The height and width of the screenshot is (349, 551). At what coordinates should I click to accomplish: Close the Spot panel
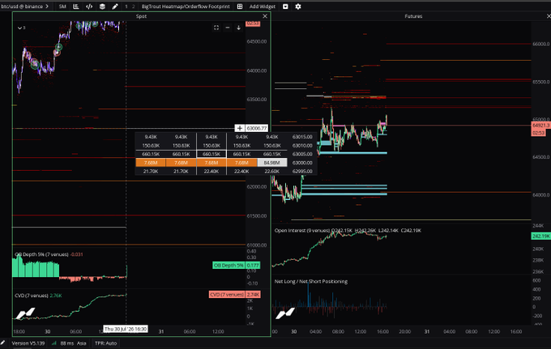(x=265, y=16)
